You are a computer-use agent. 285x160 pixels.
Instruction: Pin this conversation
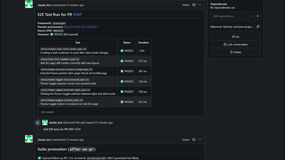pyautogui.click(x=235, y=37)
